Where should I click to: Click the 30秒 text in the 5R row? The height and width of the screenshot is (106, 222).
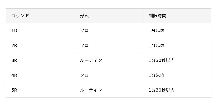click(x=161, y=90)
